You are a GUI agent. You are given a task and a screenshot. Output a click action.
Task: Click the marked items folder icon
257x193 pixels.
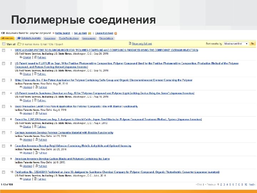[19, 44]
